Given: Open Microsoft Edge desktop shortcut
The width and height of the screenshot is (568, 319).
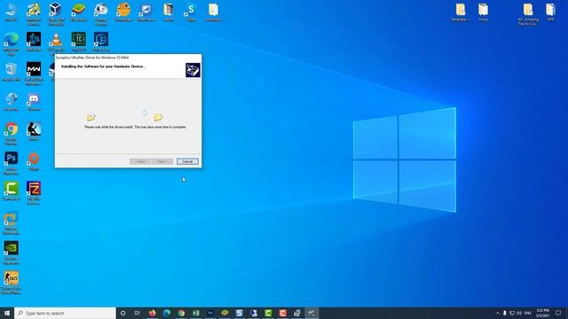Looking at the screenshot, I should tap(11, 43).
